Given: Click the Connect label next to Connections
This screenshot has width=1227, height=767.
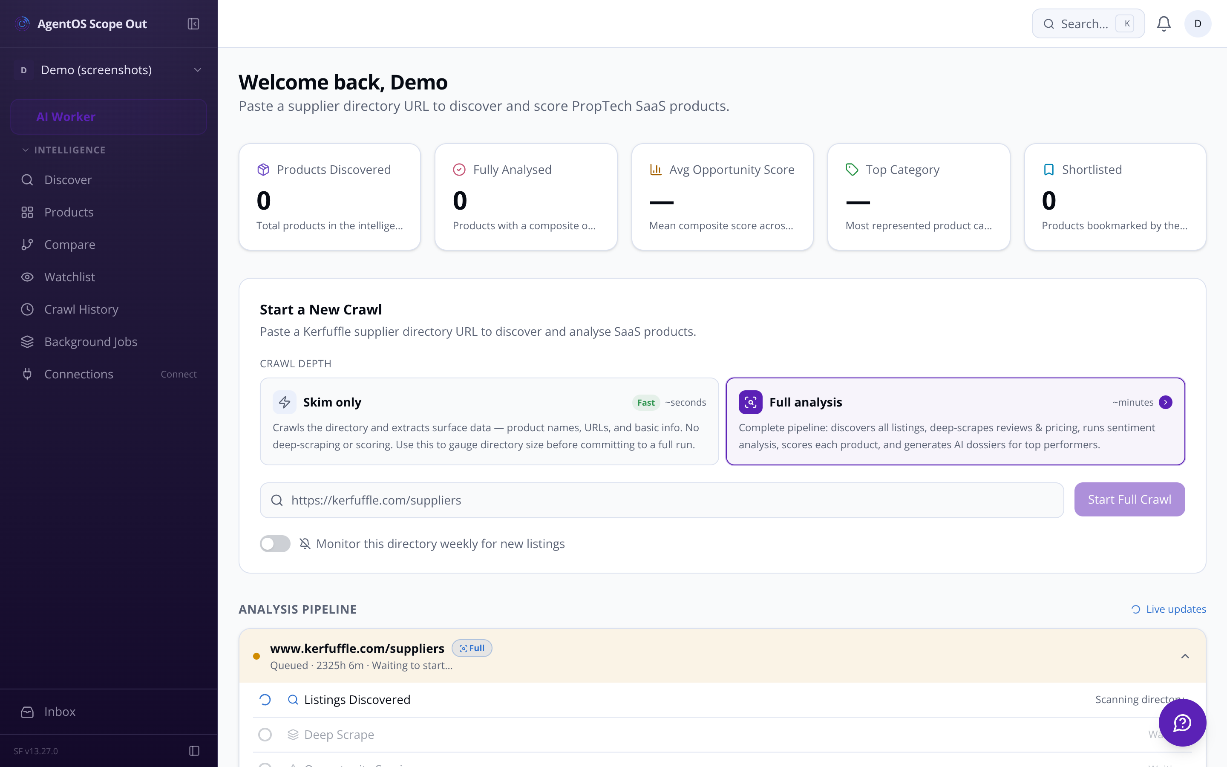Looking at the screenshot, I should [179, 374].
